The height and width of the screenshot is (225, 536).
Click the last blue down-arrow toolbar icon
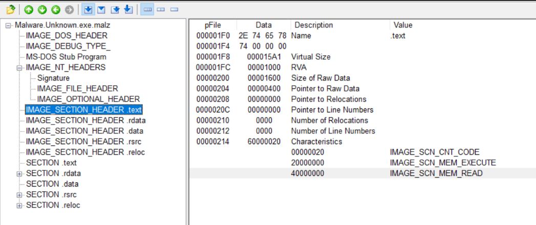tap(128, 10)
